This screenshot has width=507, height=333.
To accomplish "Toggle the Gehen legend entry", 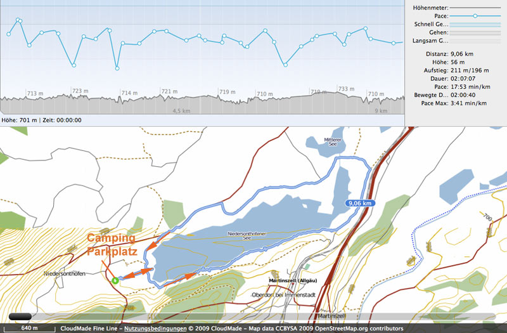I will click(x=465, y=32).
